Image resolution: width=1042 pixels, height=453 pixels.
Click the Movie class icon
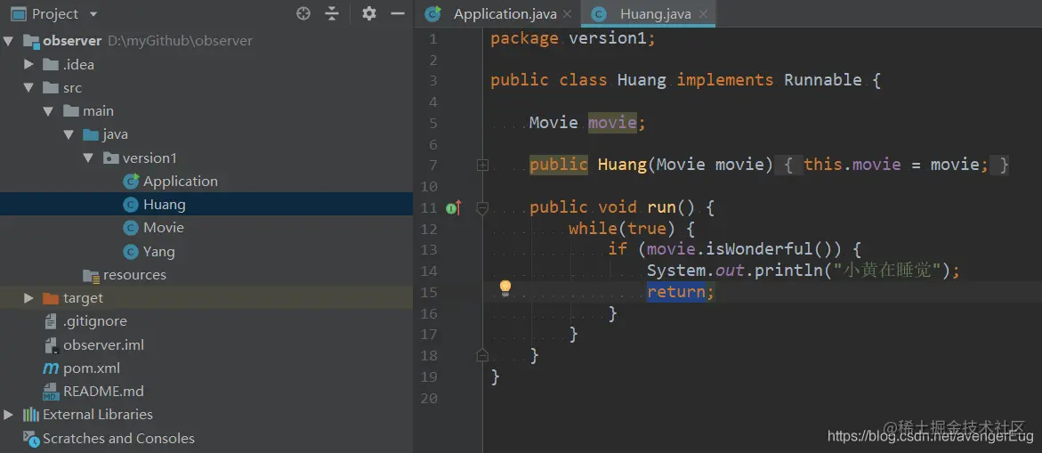[x=131, y=228]
